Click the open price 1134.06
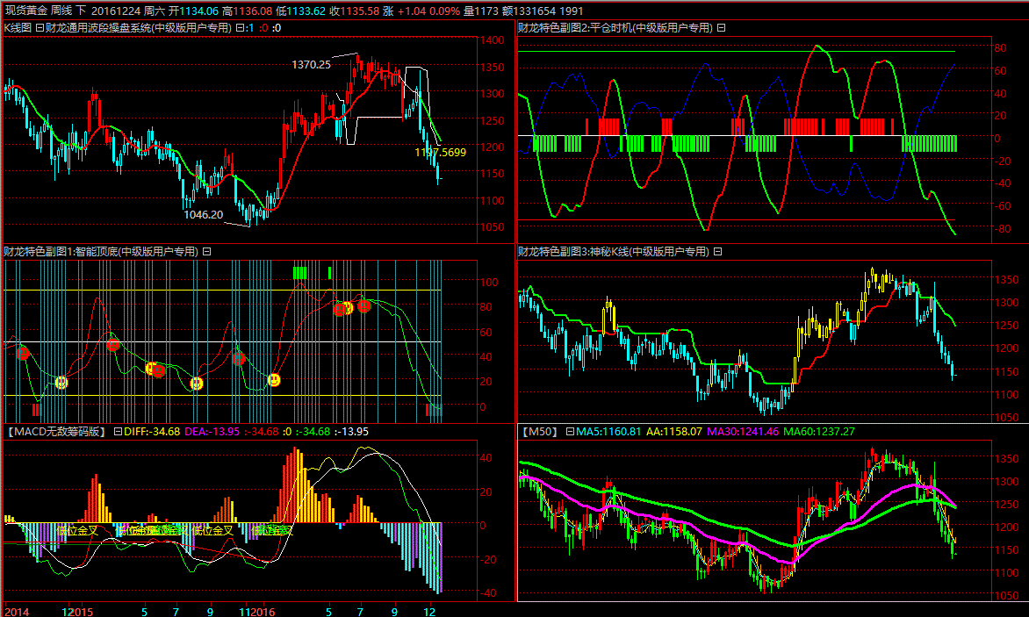This screenshot has height=617, width=1029. click(x=199, y=11)
